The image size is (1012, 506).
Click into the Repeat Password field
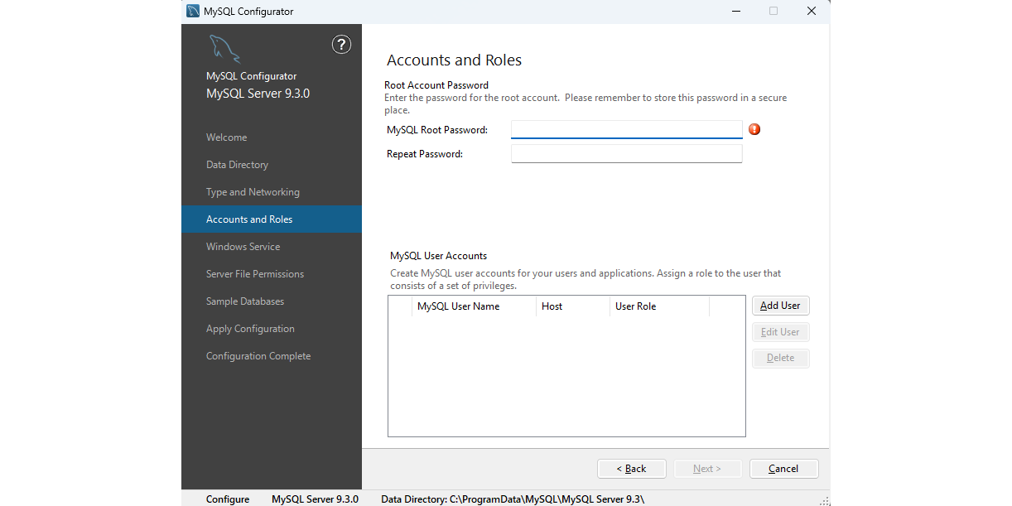point(626,154)
